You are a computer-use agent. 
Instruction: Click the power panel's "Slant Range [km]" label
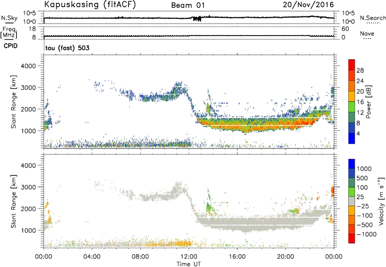click(x=14, y=102)
